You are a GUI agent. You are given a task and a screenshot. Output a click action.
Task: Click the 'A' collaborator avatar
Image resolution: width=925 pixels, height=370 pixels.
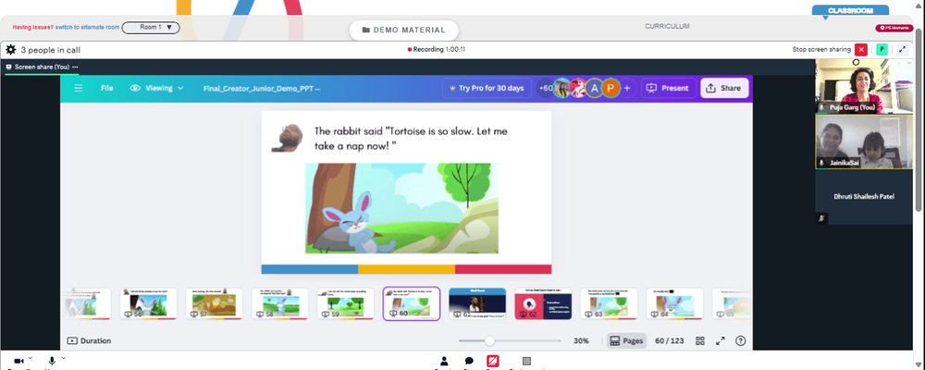click(594, 89)
